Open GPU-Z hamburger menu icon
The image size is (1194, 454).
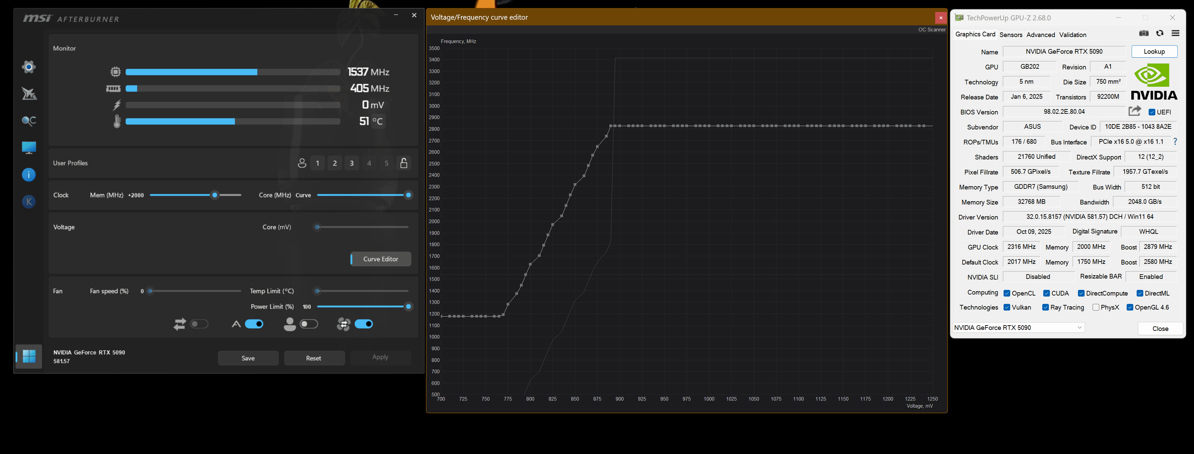pyautogui.click(x=1175, y=33)
